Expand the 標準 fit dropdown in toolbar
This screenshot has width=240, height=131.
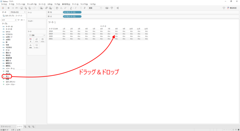[x=95, y=8]
